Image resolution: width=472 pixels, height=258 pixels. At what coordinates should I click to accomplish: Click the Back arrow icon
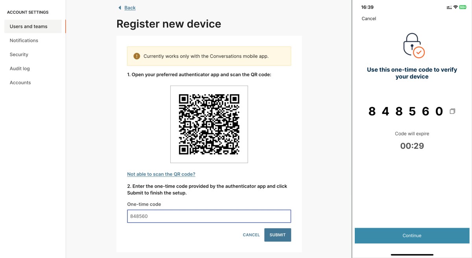click(x=120, y=8)
